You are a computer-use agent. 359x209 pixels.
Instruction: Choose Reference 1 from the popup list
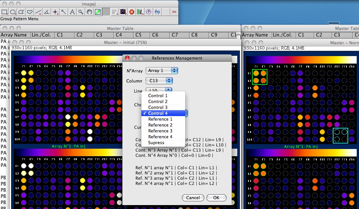(163, 119)
